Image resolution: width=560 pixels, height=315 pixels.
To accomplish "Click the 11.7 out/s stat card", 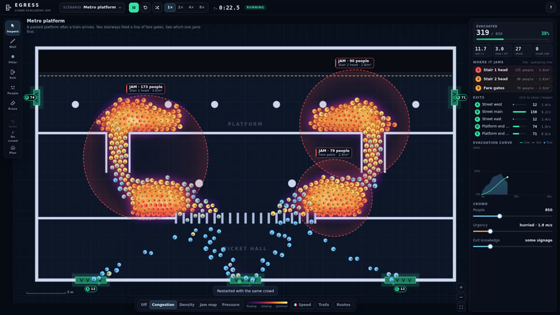I will (x=482, y=50).
